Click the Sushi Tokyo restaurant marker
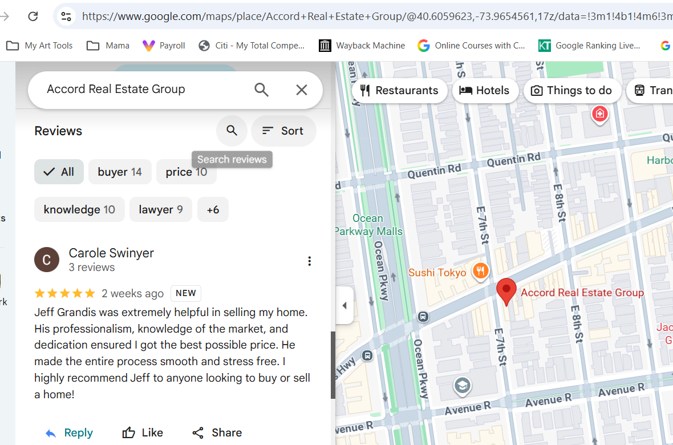 click(481, 271)
